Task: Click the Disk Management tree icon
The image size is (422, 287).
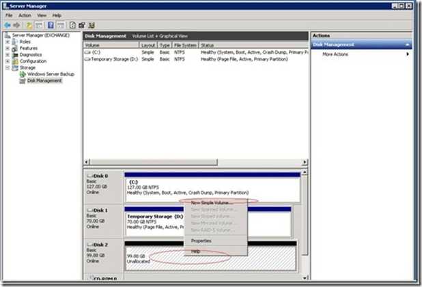Action: (x=23, y=80)
